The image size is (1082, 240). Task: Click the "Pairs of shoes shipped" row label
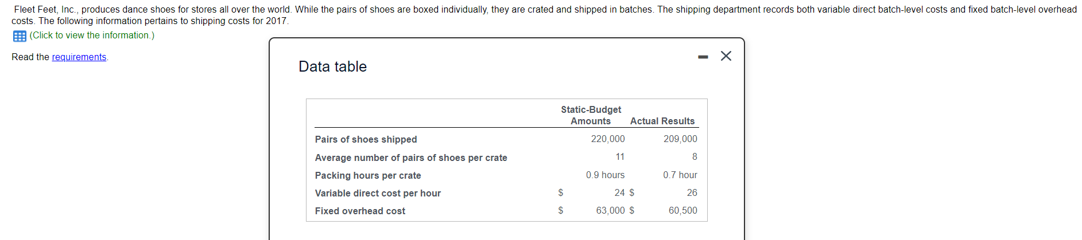(x=366, y=140)
